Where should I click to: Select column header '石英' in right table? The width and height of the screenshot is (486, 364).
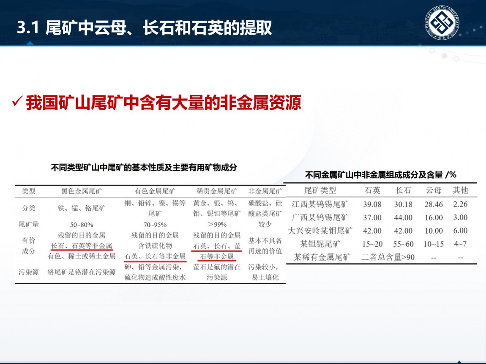click(x=372, y=190)
